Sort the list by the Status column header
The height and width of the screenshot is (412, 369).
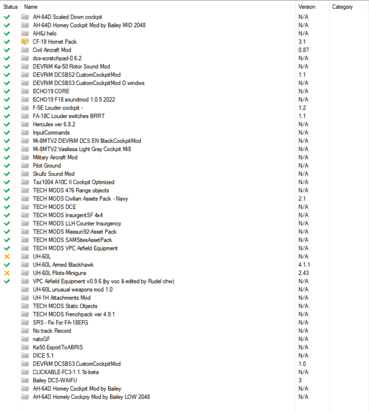coord(10,7)
